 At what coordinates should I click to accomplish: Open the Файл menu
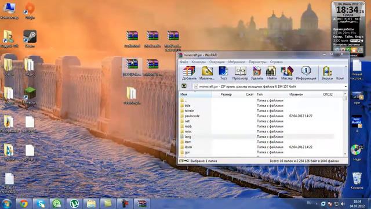pyautogui.click(x=184, y=62)
